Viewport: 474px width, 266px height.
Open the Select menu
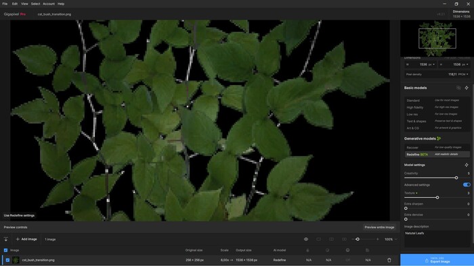(x=35, y=4)
